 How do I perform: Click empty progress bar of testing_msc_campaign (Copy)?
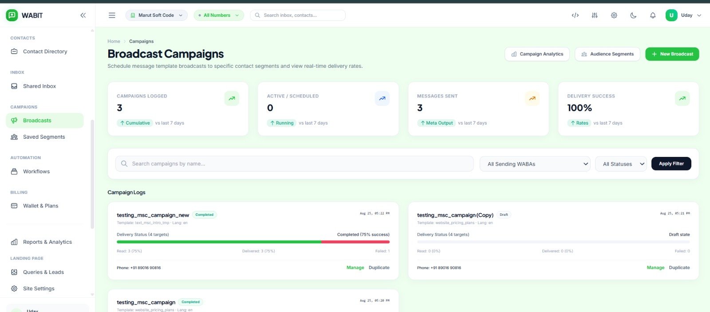553,242
